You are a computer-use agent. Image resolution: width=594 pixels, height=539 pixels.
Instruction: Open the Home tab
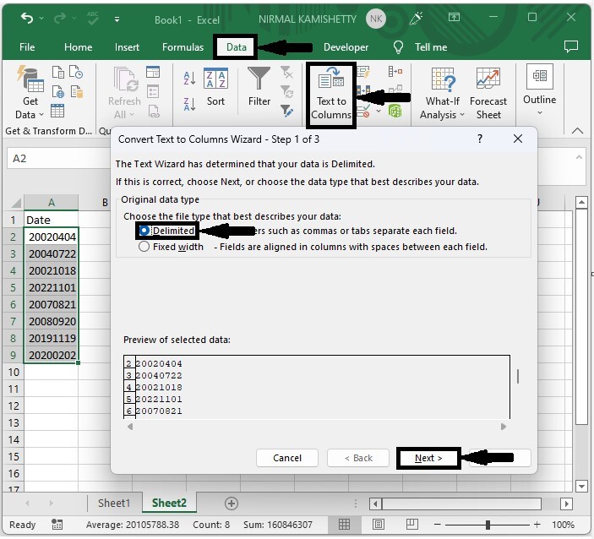tap(78, 47)
